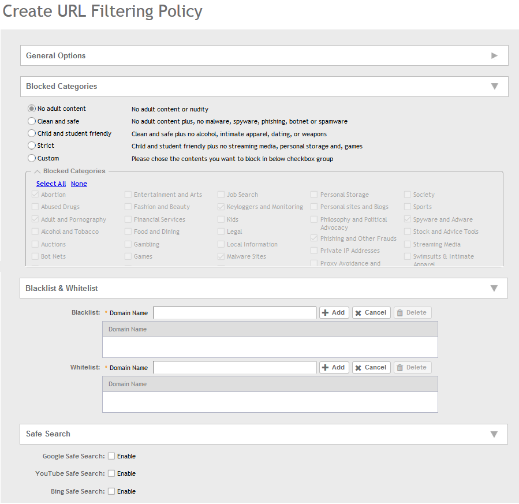Choose the Custom blocked categories option
The image size is (519, 504).
coord(32,158)
